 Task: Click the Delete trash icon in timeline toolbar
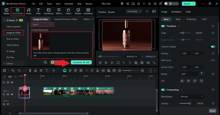point(30,71)
